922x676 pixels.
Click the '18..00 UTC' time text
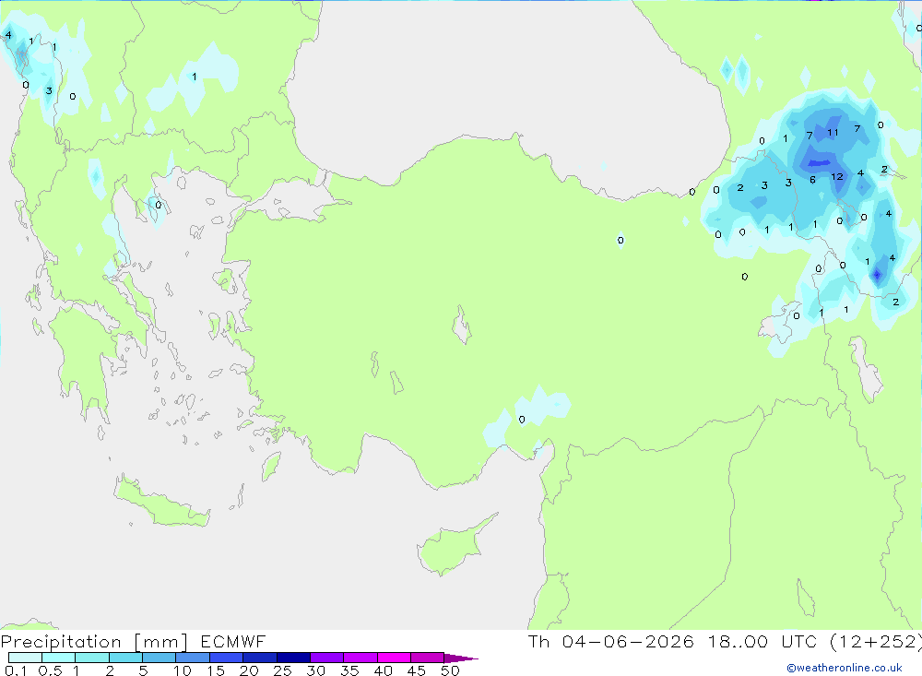coord(763,642)
